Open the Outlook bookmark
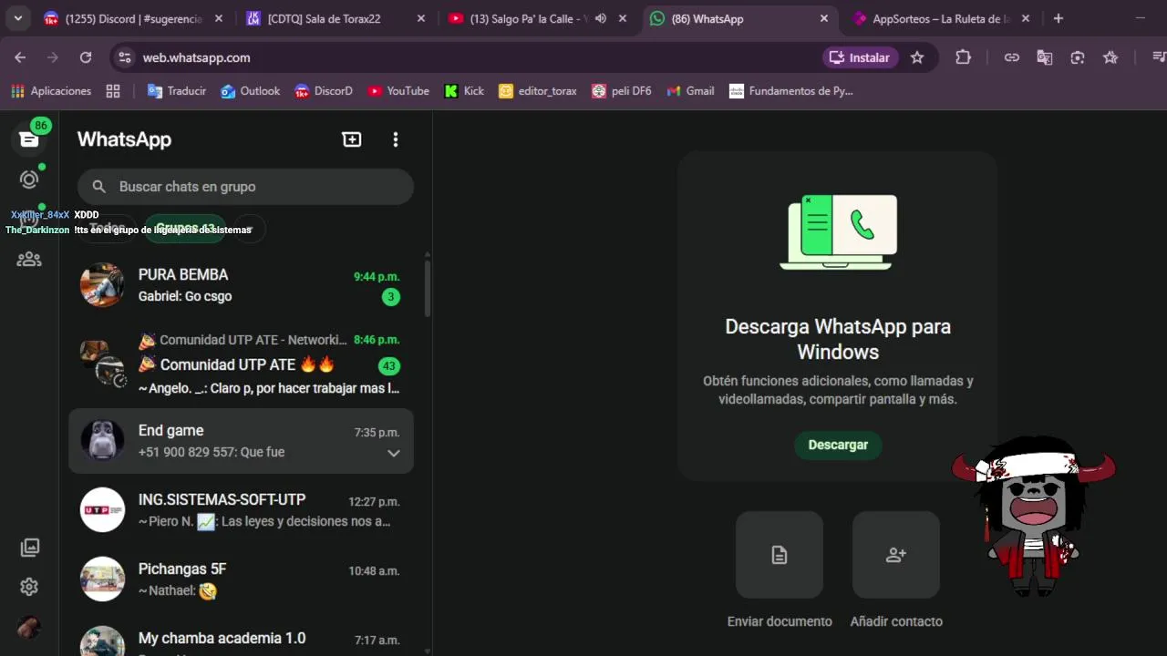Screen dimensions: 1167x656 (x=251, y=91)
